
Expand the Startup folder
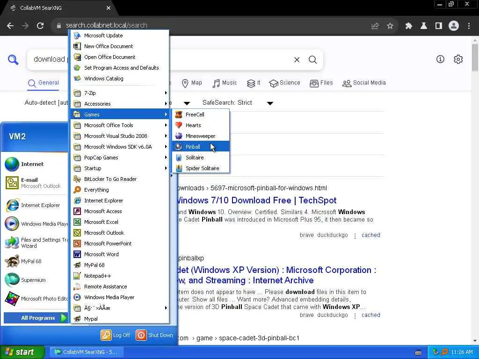(x=120, y=168)
